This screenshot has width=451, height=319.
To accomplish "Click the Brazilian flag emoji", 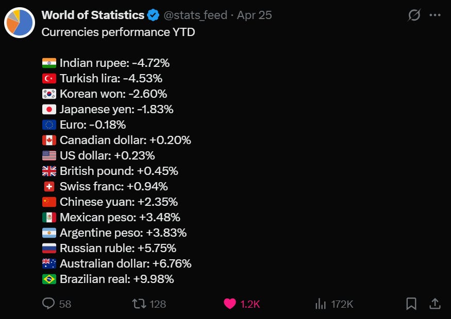I will pyautogui.click(x=49, y=279).
